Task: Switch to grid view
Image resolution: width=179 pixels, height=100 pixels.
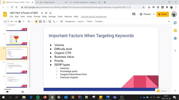Action: click(x=23, y=92)
